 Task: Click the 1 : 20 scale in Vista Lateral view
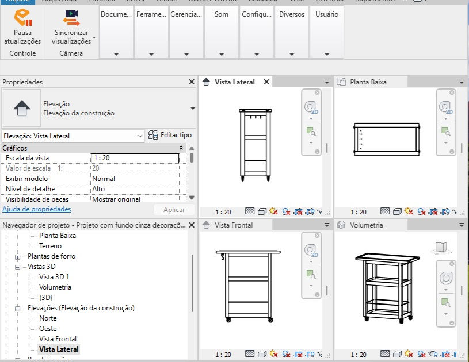[x=223, y=212]
